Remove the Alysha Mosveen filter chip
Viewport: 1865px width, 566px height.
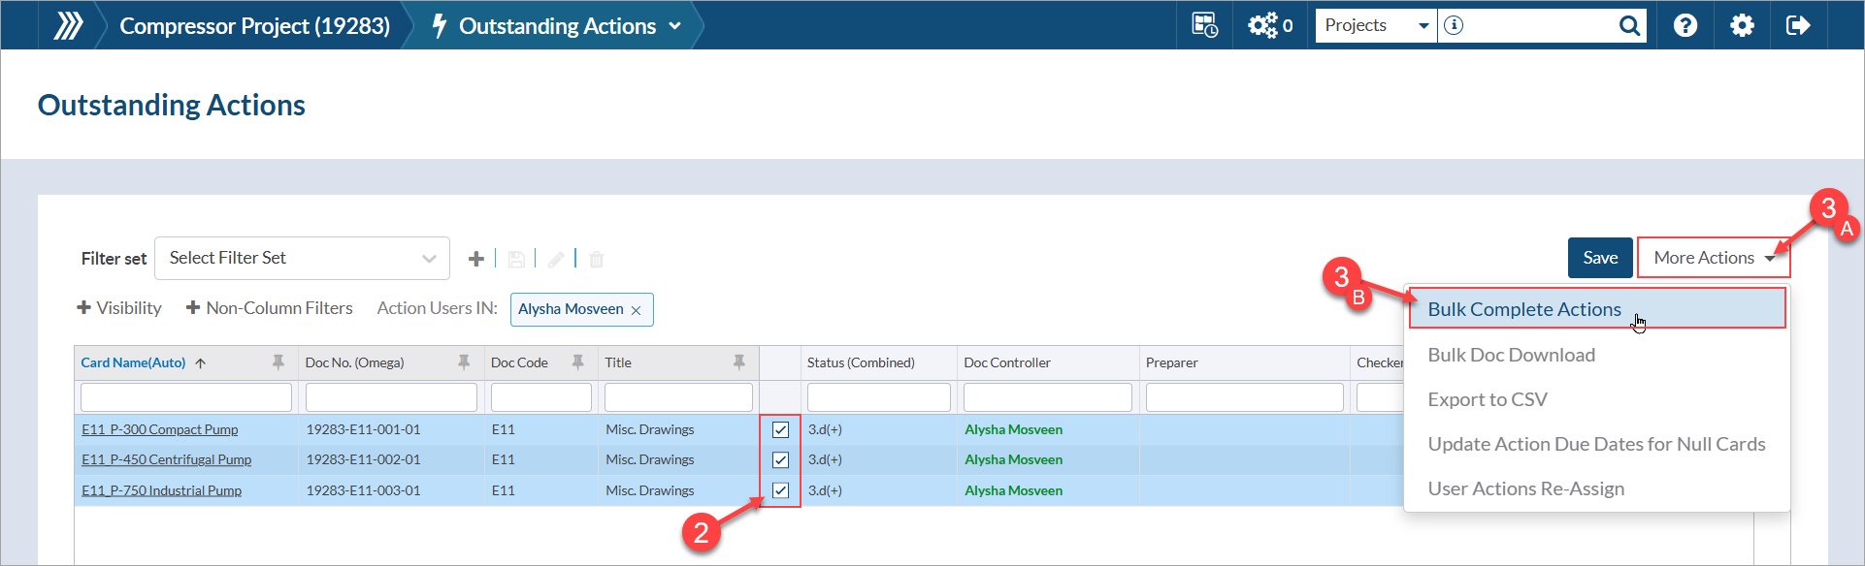(637, 310)
